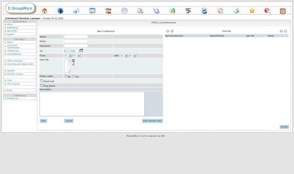Screen dimensions: 294x174
Task: Open the envelope with globe mail icon
Action: (x=76, y=11)
